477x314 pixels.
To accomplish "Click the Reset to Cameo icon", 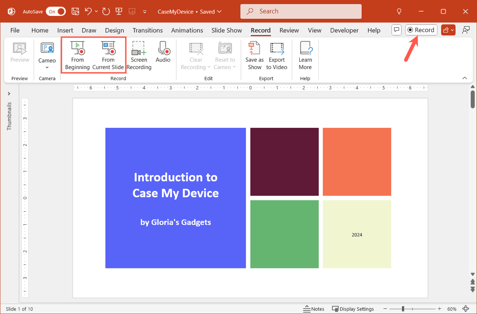I will tap(225, 48).
